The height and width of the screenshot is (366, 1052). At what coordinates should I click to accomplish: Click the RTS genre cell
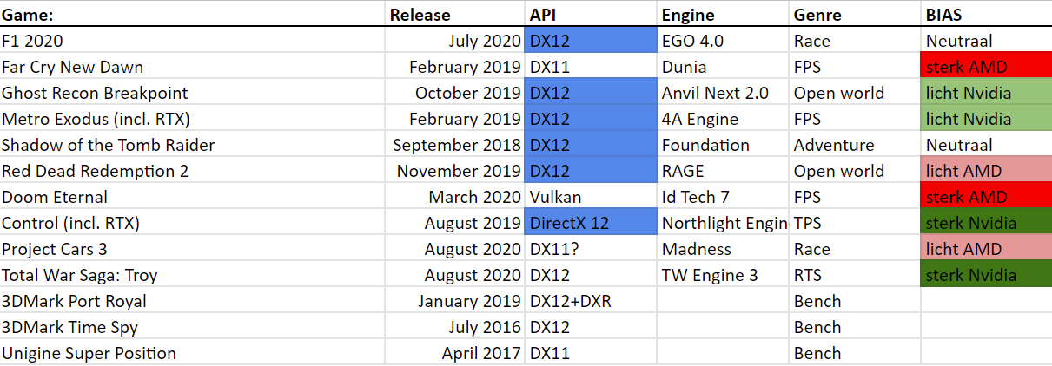point(855,274)
